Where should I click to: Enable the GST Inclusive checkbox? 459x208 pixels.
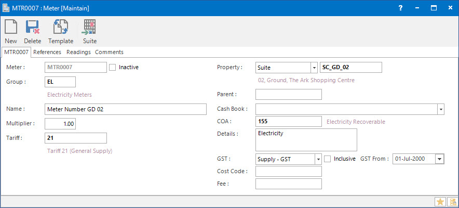point(328,159)
